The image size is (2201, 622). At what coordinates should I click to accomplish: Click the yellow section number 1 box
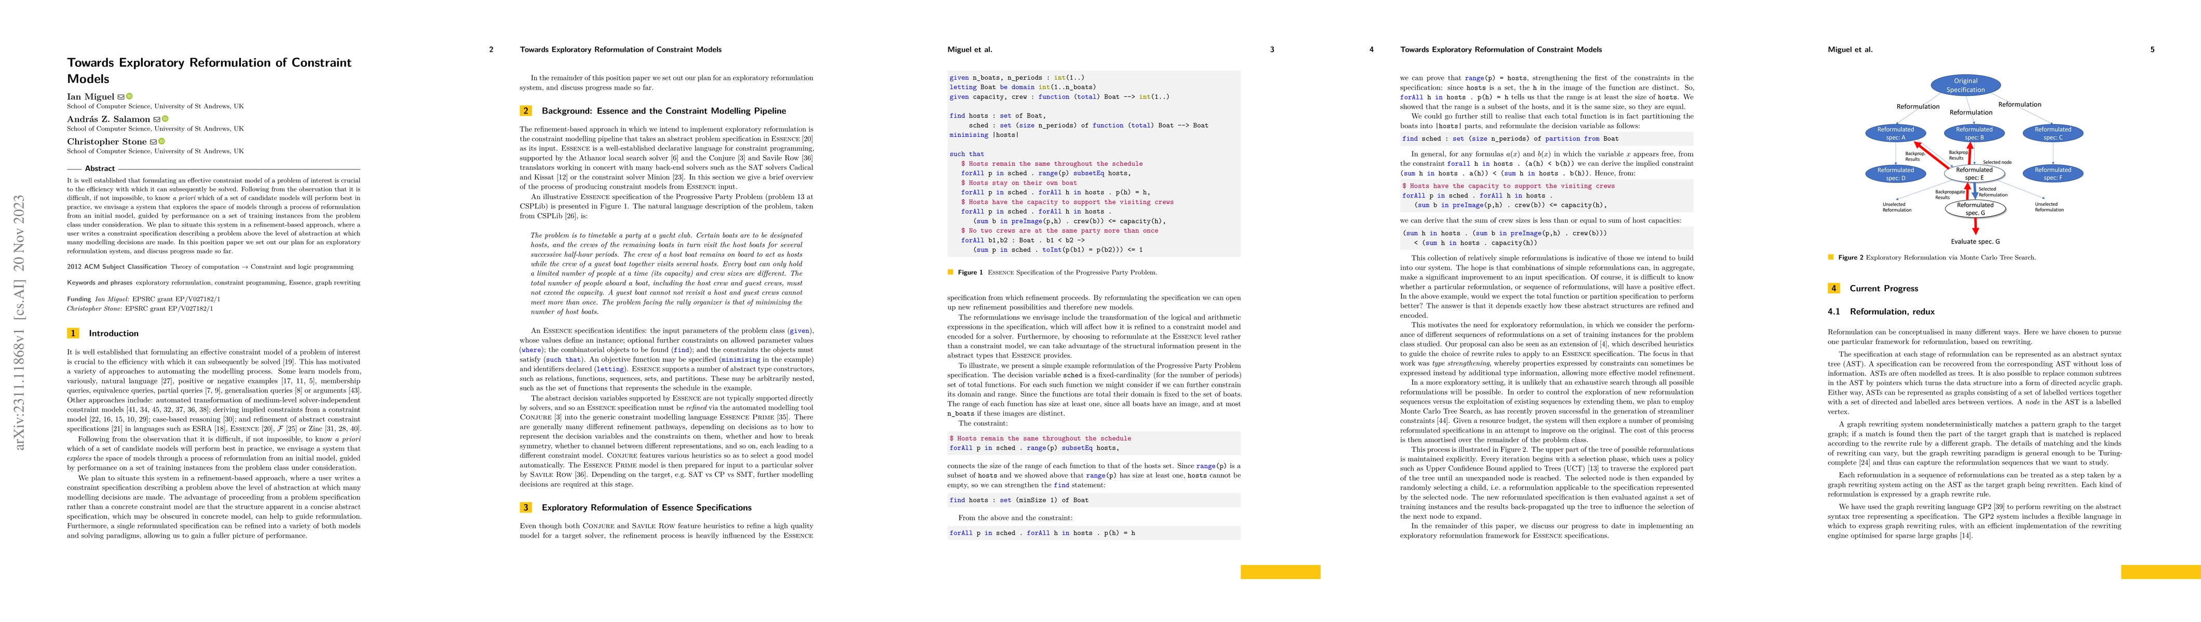coord(74,334)
